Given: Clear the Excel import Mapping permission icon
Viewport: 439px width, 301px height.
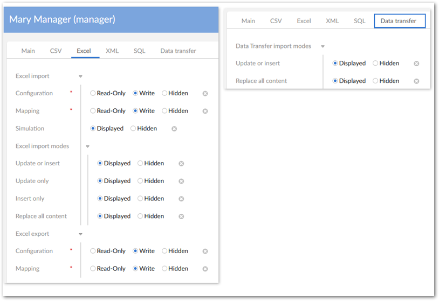Looking at the screenshot, I should click(x=205, y=111).
